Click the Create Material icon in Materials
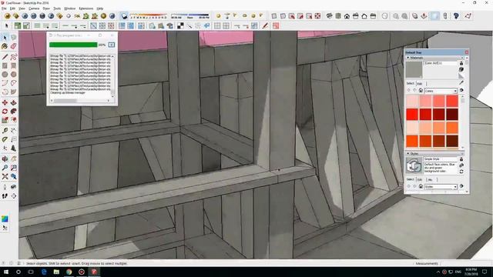 click(x=461, y=69)
